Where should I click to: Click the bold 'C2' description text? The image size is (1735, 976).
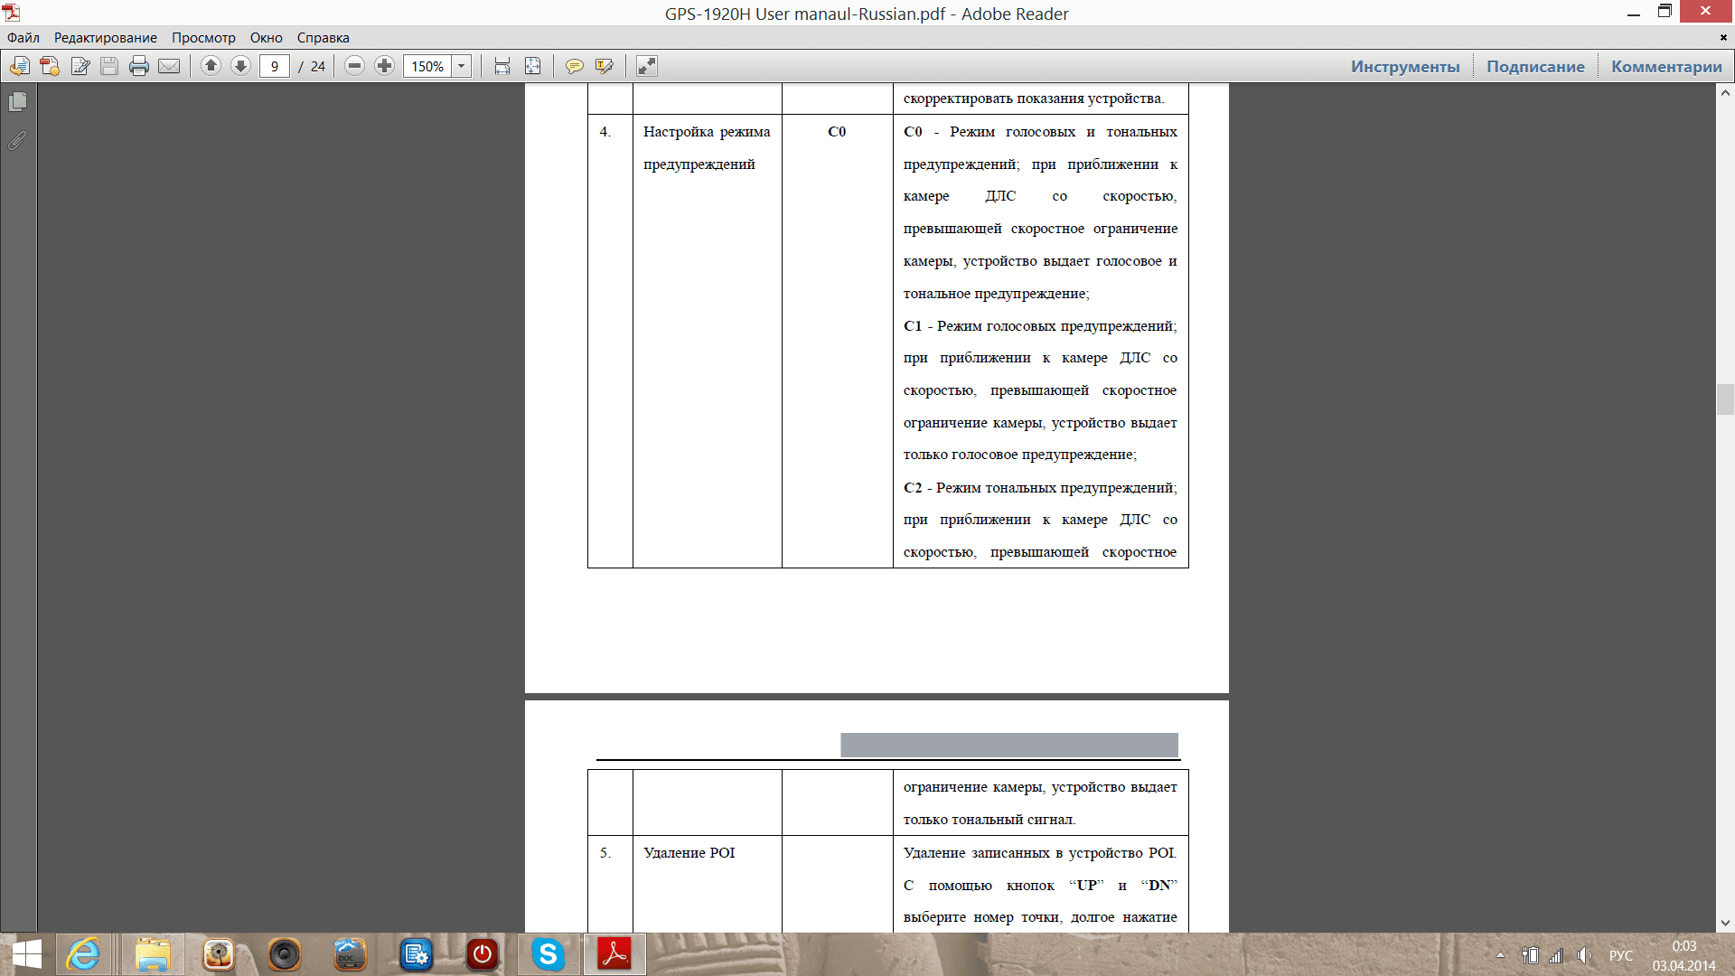913,487
